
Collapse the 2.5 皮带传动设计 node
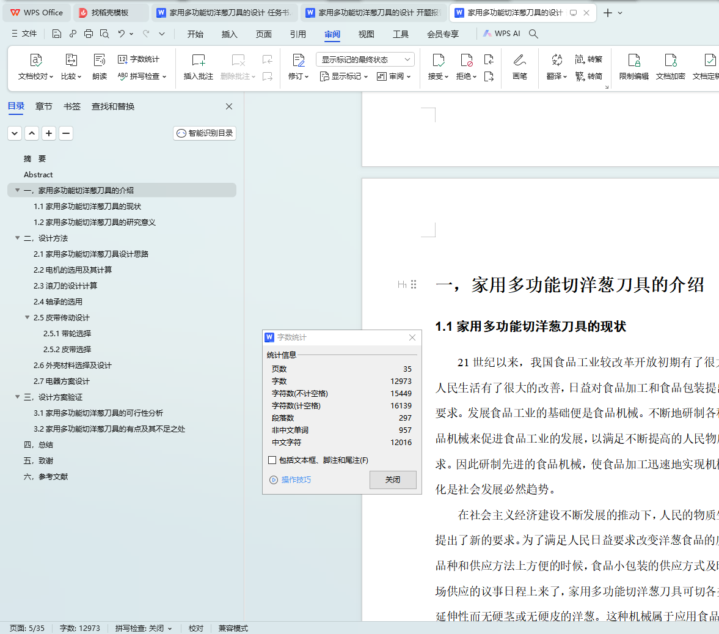click(x=27, y=317)
